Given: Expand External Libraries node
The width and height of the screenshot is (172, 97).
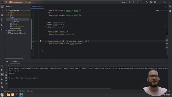Looking at the screenshot, I should pos(6,31).
